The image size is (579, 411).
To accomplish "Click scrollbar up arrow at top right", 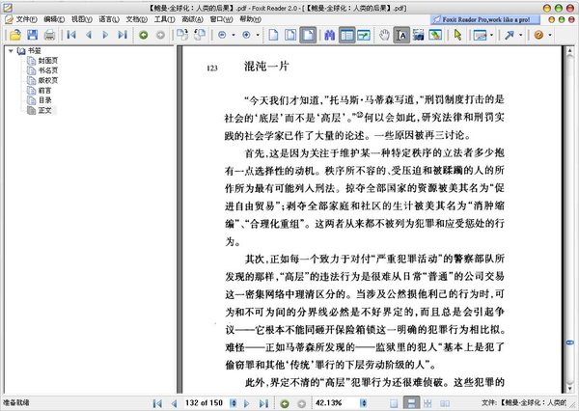I will click(x=569, y=51).
